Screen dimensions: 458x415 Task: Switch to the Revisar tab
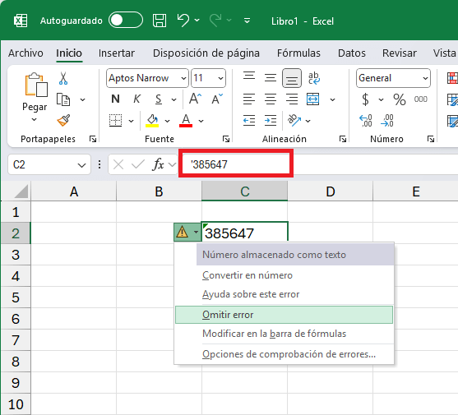point(400,53)
